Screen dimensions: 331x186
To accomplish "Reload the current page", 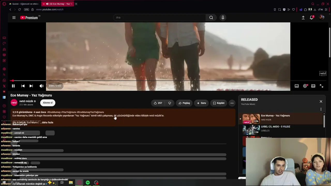I will coord(19,10).
